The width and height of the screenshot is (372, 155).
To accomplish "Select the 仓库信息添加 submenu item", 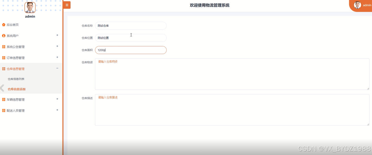I will point(17,89).
